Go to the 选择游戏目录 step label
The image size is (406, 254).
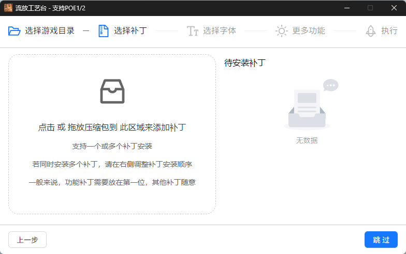click(x=50, y=31)
